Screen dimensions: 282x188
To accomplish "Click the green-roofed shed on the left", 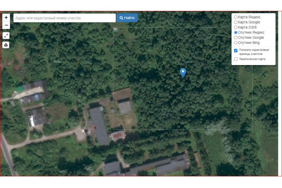I will coord(20,89).
